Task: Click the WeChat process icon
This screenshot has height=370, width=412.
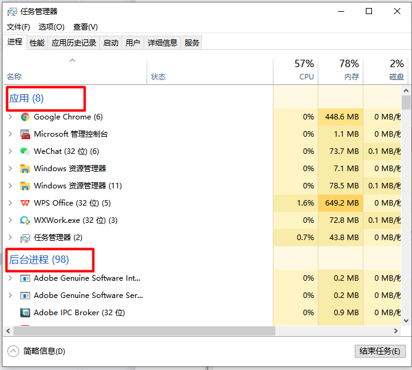Action: (25, 151)
